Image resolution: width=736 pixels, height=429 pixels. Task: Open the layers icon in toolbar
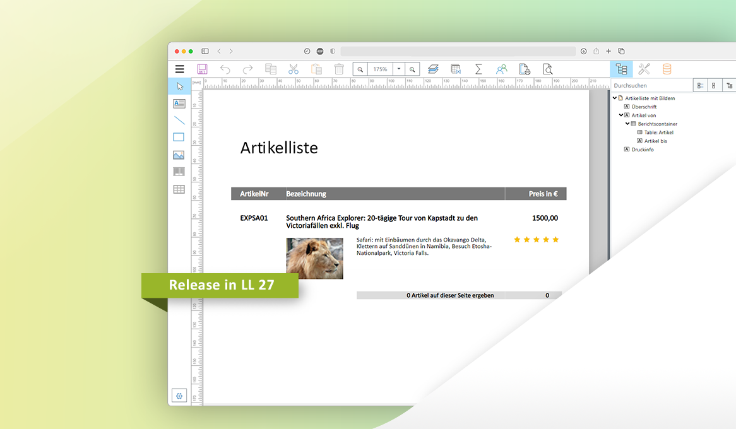click(x=433, y=69)
